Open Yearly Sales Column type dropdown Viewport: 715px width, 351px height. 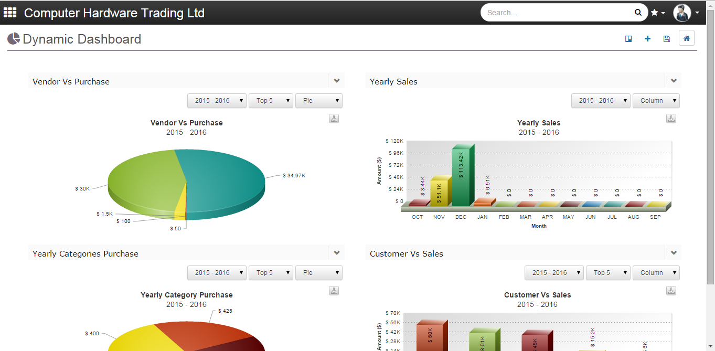(656, 101)
